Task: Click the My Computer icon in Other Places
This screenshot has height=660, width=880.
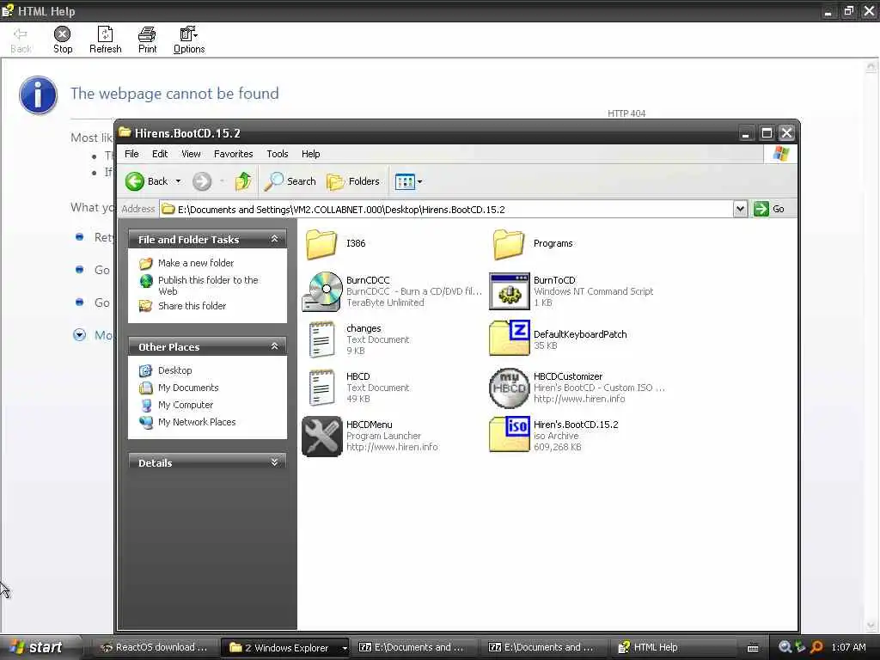Action: point(146,405)
